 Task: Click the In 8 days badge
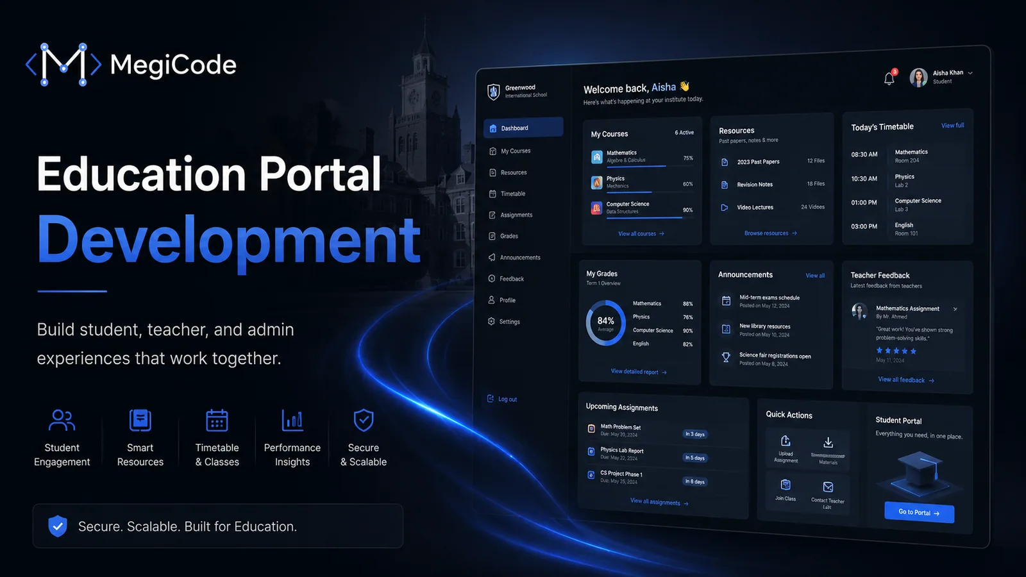[x=695, y=481]
